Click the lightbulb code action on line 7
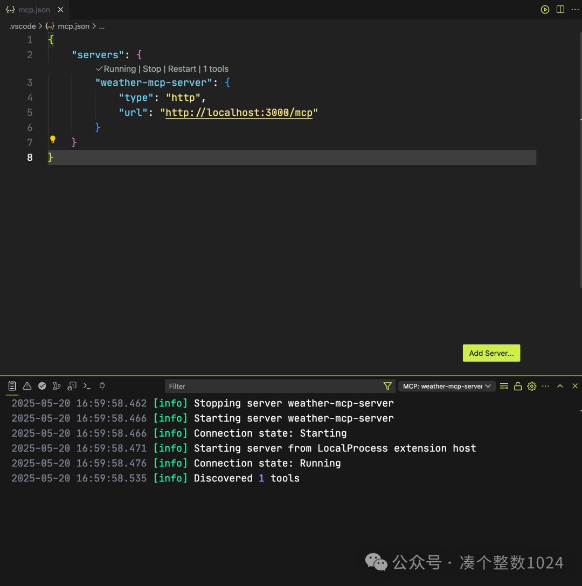This screenshot has width=582, height=586. (52, 139)
